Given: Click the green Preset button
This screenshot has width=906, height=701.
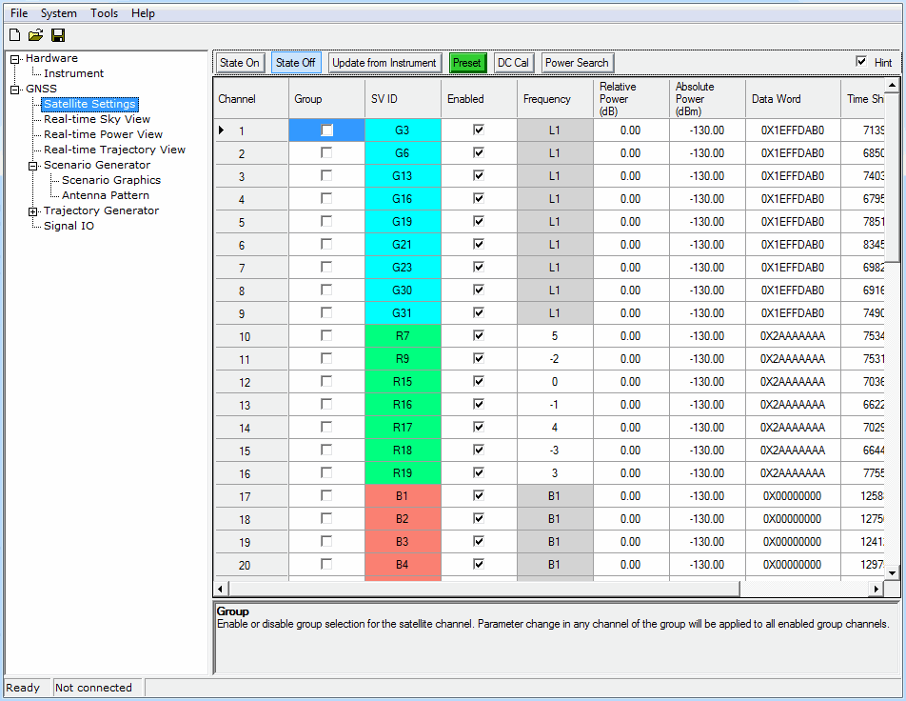Looking at the screenshot, I should click(x=467, y=63).
